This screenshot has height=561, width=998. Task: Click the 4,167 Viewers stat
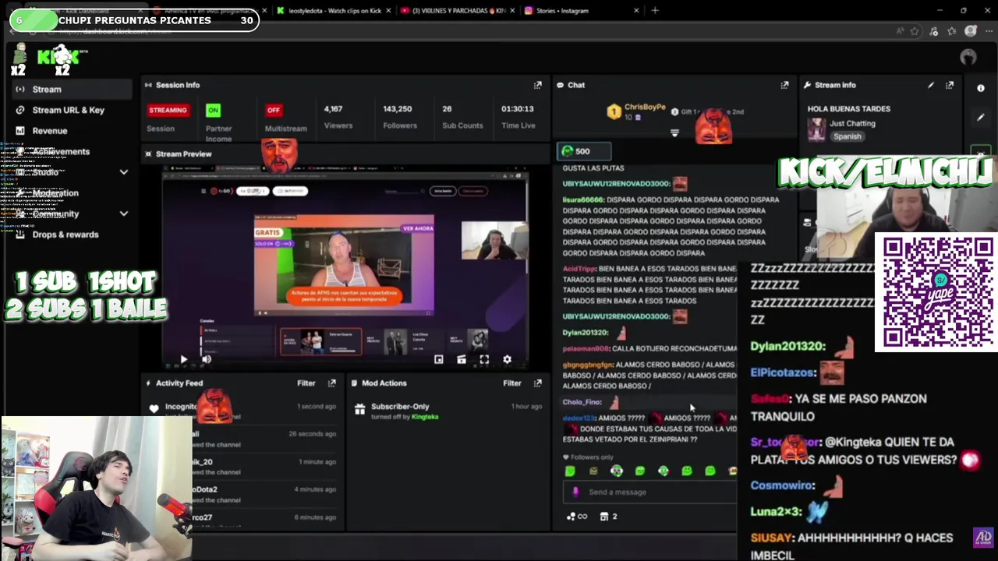[338, 116]
